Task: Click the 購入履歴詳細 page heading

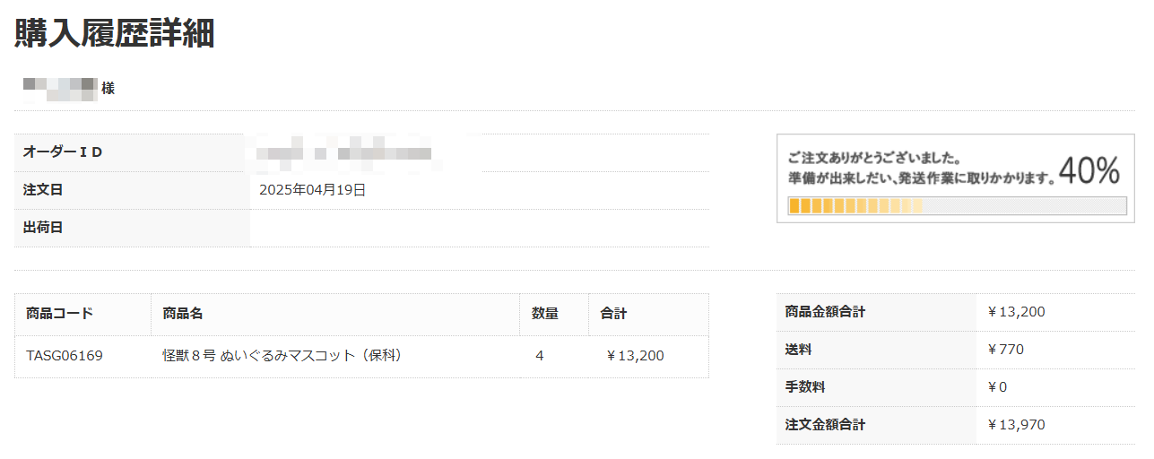Action: click(115, 33)
